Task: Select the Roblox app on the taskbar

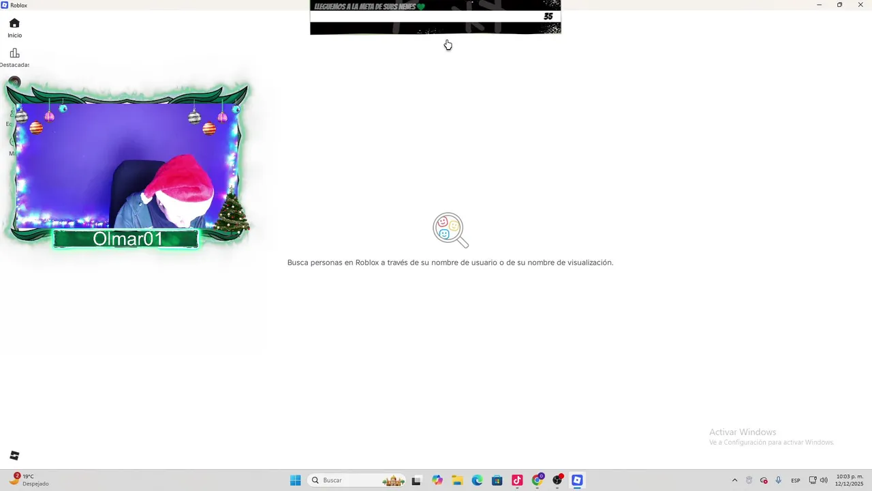Action: pyautogui.click(x=577, y=480)
